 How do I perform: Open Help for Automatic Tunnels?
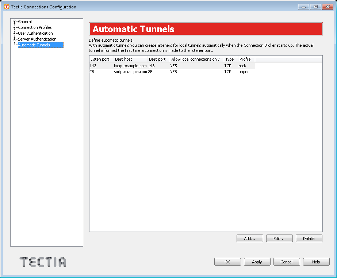(x=316, y=262)
